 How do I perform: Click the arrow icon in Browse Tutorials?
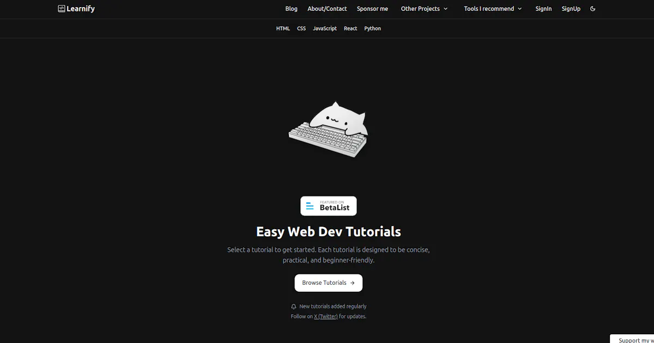pyautogui.click(x=353, y=283)
